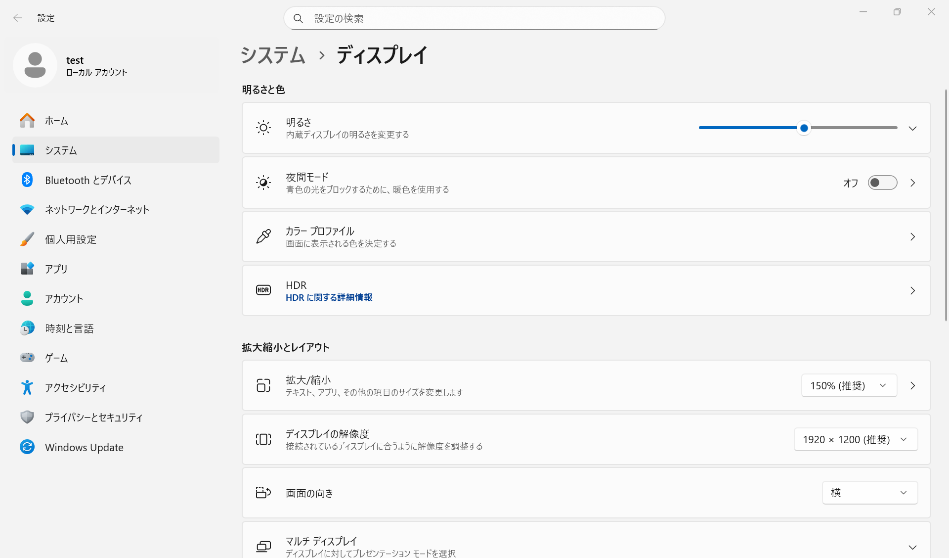Screen dimensions: 949x558
Task: Click the Home house icon
Action: [x=27, y=120]
